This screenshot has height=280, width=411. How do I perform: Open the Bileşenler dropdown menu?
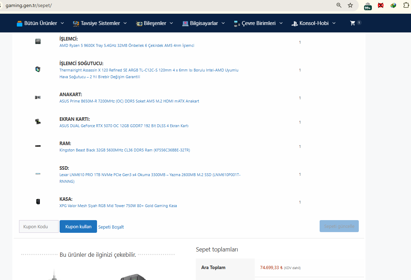click(155, 23)
